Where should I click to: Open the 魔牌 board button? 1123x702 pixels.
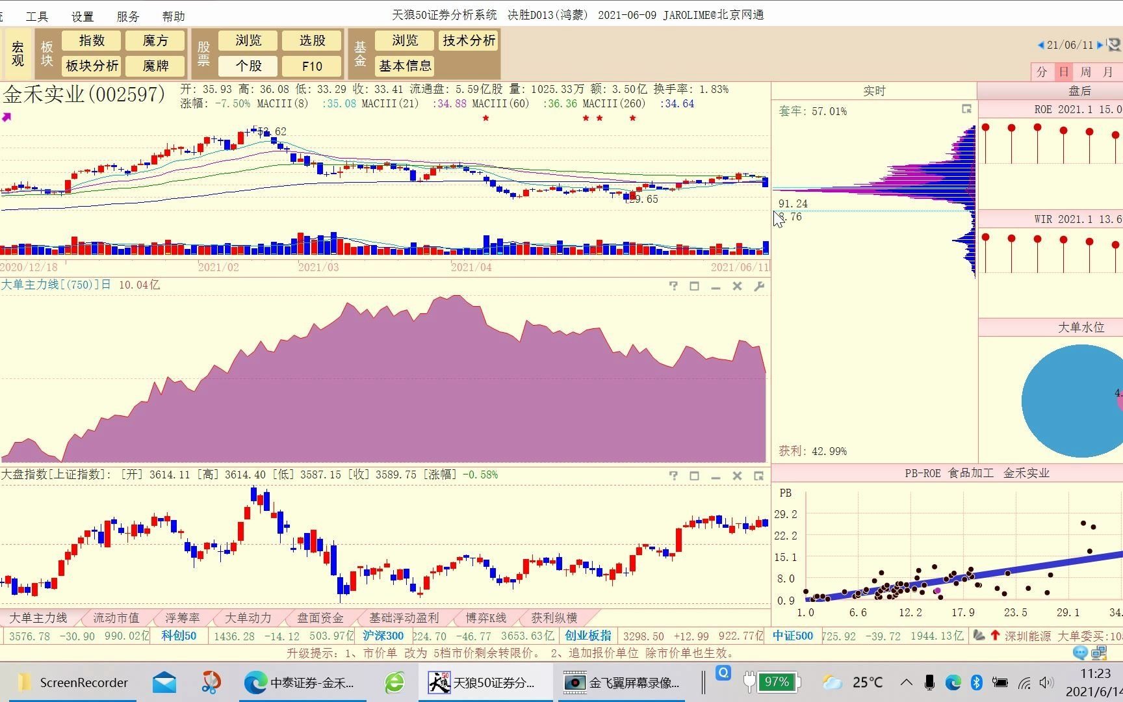point(155,66)
